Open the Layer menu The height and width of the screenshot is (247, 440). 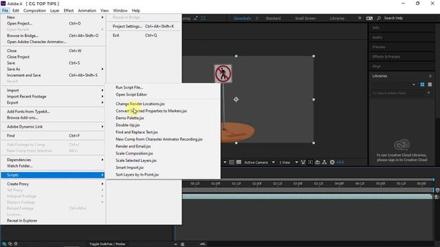coord(54,10)
